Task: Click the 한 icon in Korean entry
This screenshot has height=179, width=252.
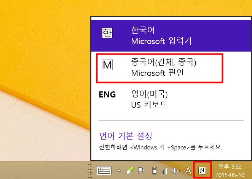Action: [x=107, y=33]
